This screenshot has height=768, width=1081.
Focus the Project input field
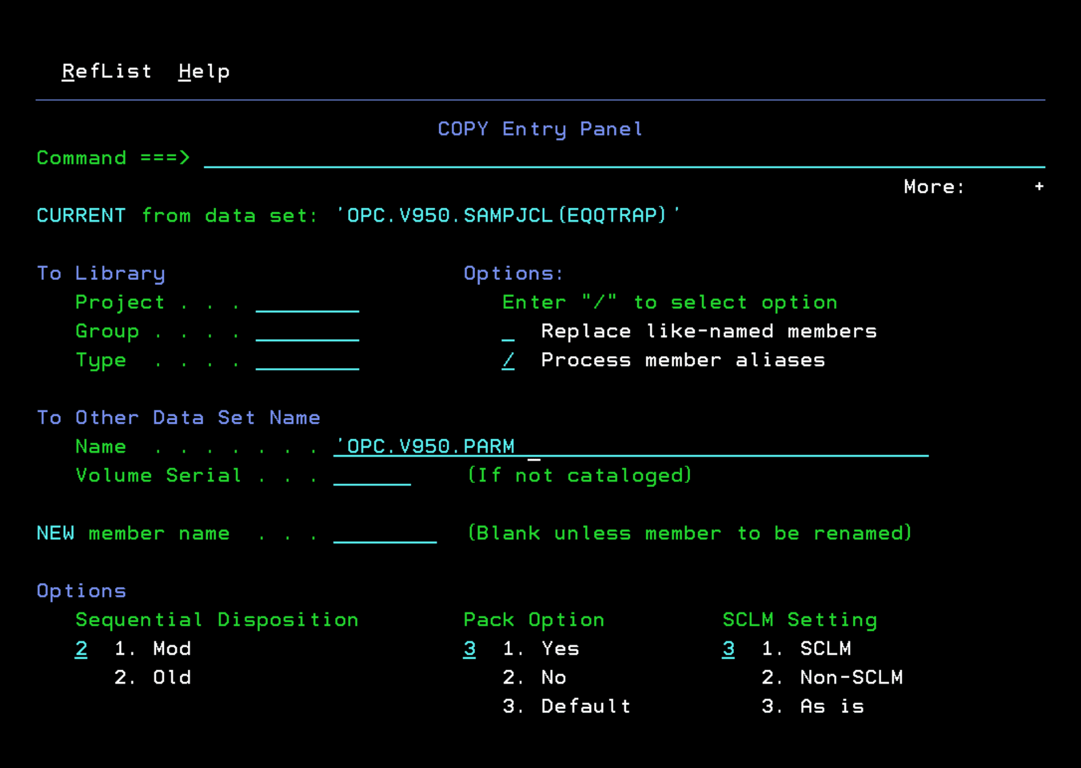pos(307,303)
